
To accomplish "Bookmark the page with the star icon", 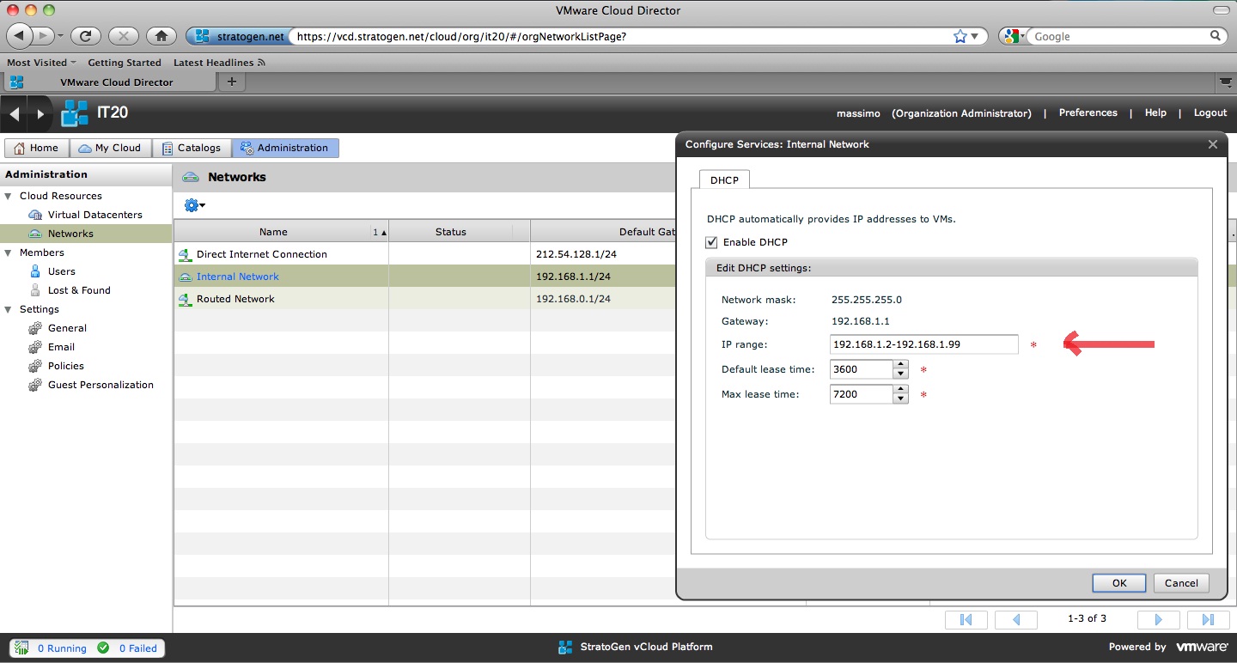I will [x=960, y=36].
